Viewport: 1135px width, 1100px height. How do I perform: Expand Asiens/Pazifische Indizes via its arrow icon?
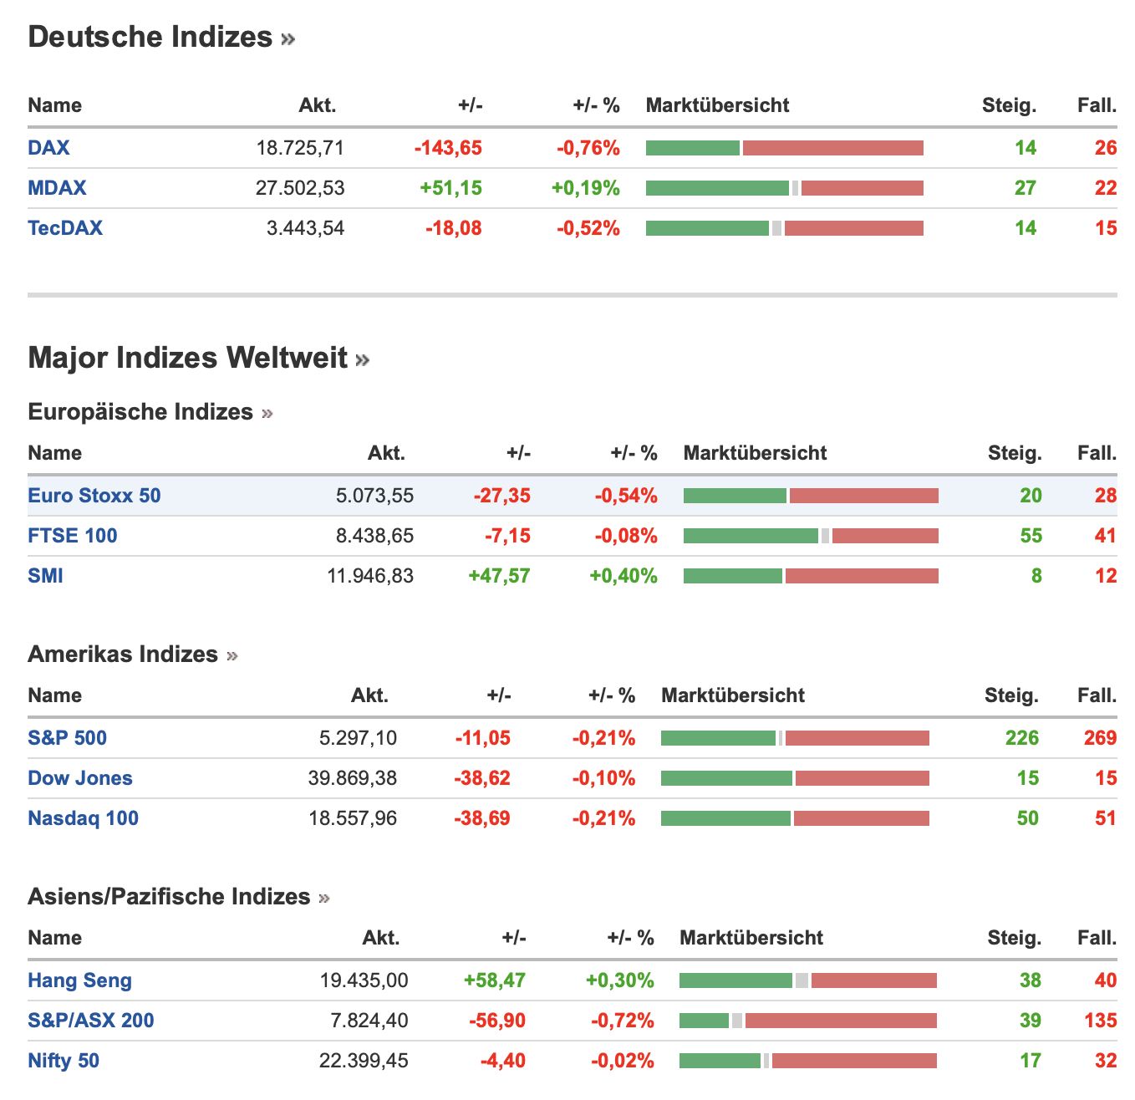click(x=324, y=899)
